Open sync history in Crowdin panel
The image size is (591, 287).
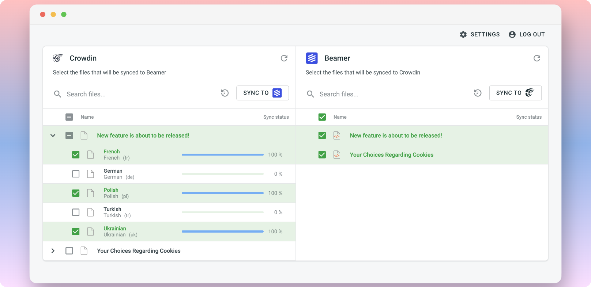pos(225,93)
